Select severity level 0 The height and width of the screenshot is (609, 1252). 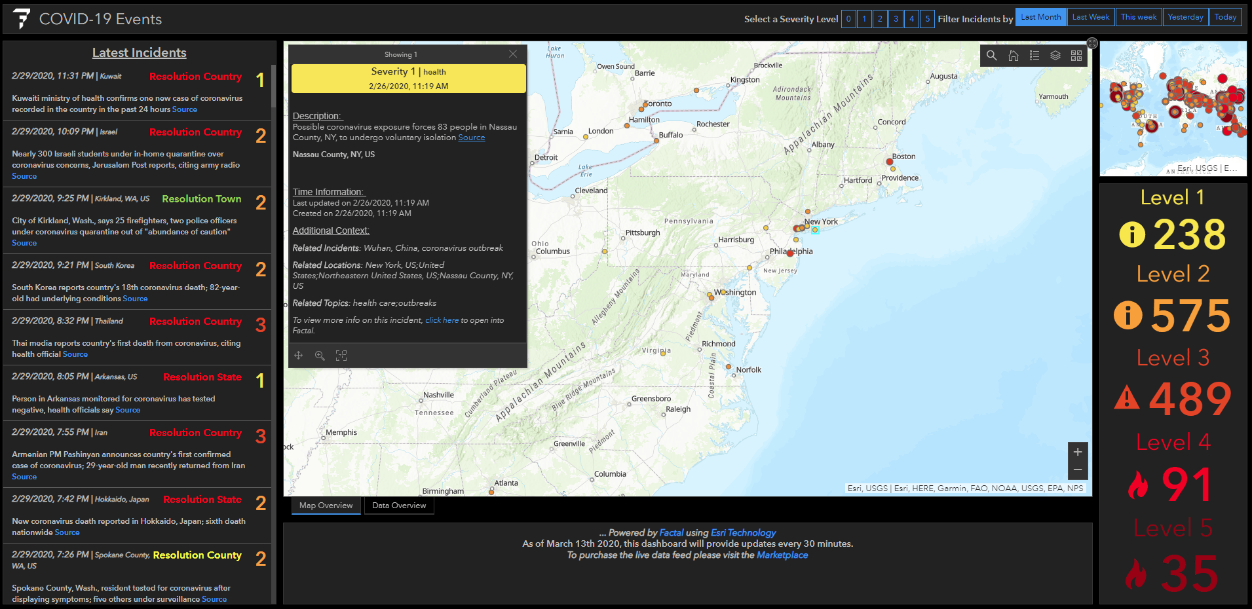click(x=848, y=19)
